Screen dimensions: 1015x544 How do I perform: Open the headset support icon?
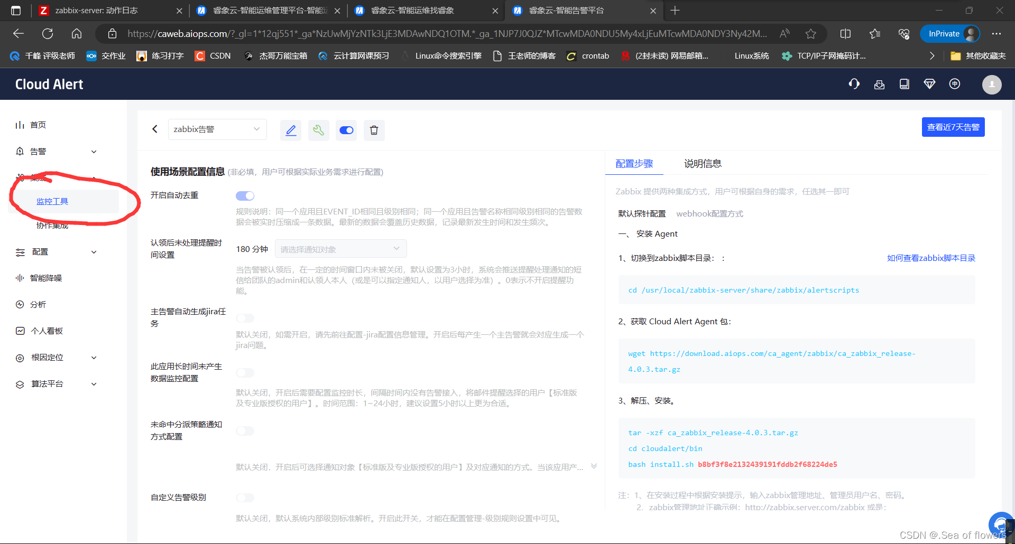pyautogui.click(x=854, y=84)
